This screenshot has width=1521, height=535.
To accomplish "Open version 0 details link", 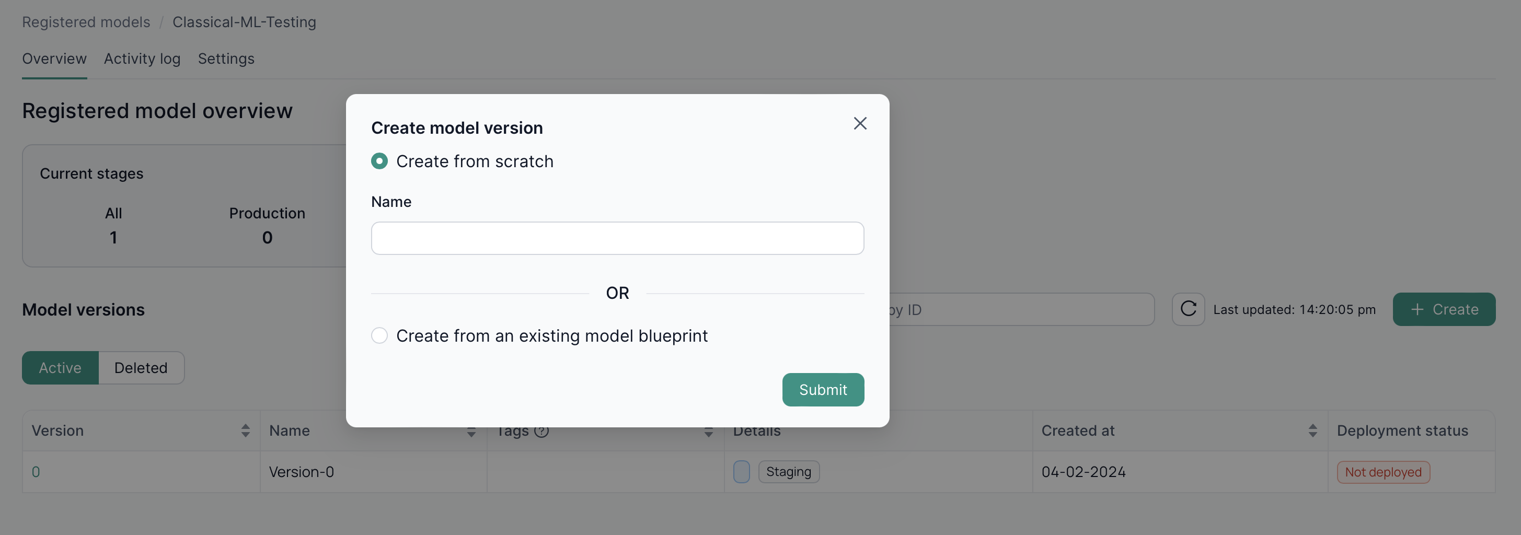I will [x=36, y=471].
